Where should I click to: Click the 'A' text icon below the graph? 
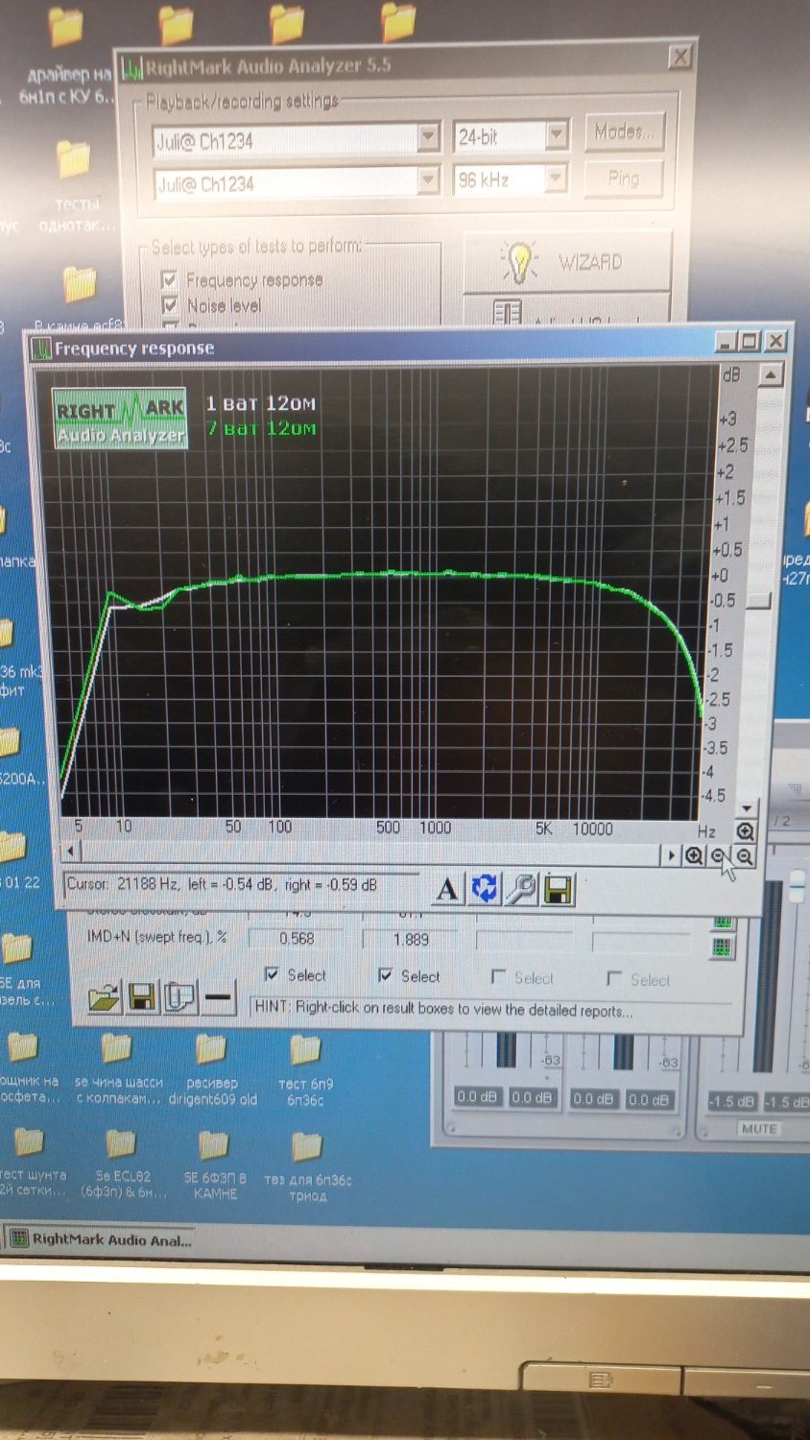tap(447, 889)
